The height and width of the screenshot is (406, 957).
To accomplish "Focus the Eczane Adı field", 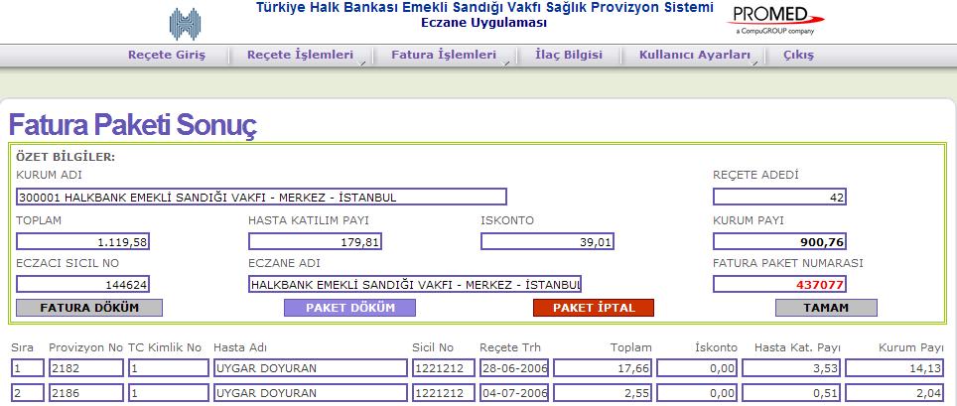I will pos(415,285).
